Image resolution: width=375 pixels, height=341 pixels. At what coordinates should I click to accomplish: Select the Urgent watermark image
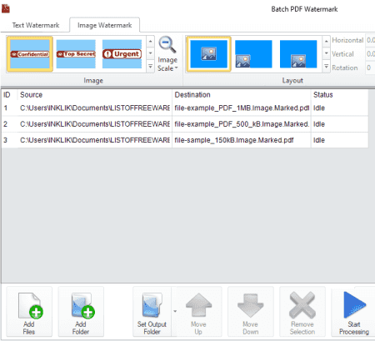(122, 54)
